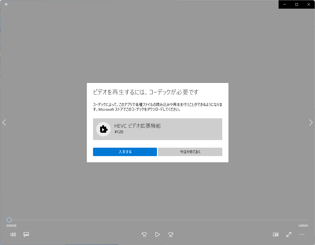Click the 0:00:00 elapsed time label
This screenshot has height=245, width=315.
point(12,226)
